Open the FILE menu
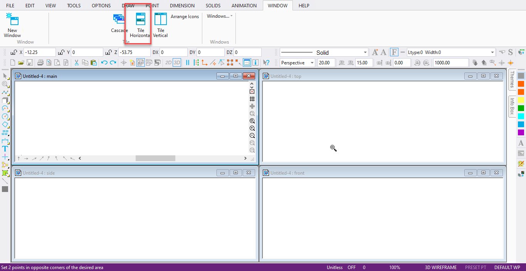Image resolution: width=526 pixels, height=271 pixels. click(10, 5)
